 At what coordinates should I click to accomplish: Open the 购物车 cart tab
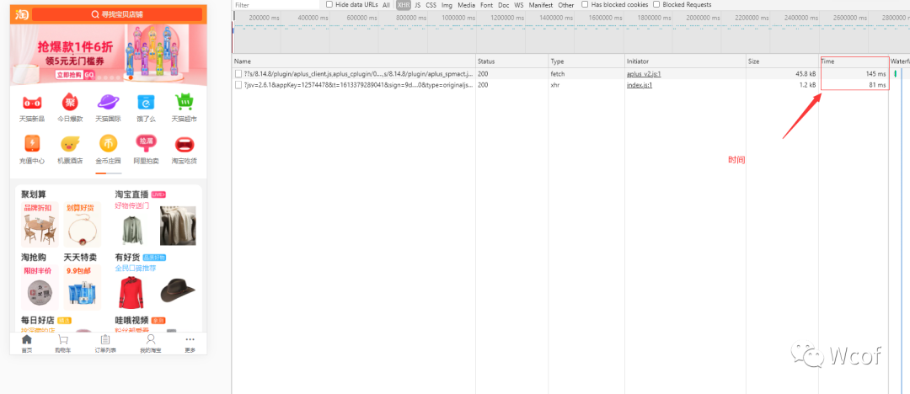point(62,343)
